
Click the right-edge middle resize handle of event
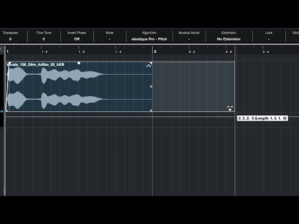point(151,86)
